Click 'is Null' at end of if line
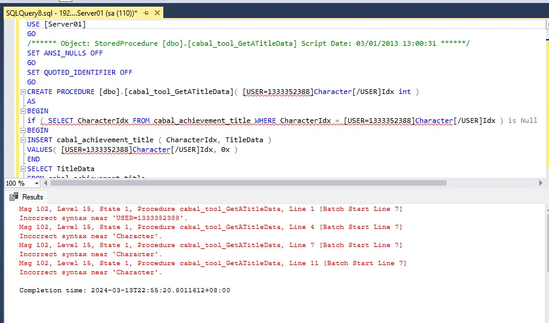The height and width of the screenshot is (323, 549). coord(522,121)
